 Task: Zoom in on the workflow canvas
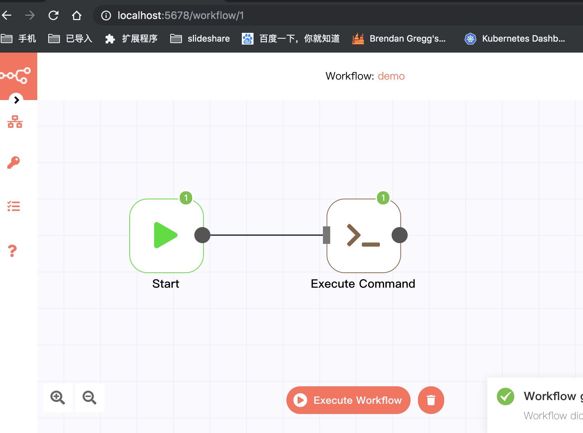point(58,398)
